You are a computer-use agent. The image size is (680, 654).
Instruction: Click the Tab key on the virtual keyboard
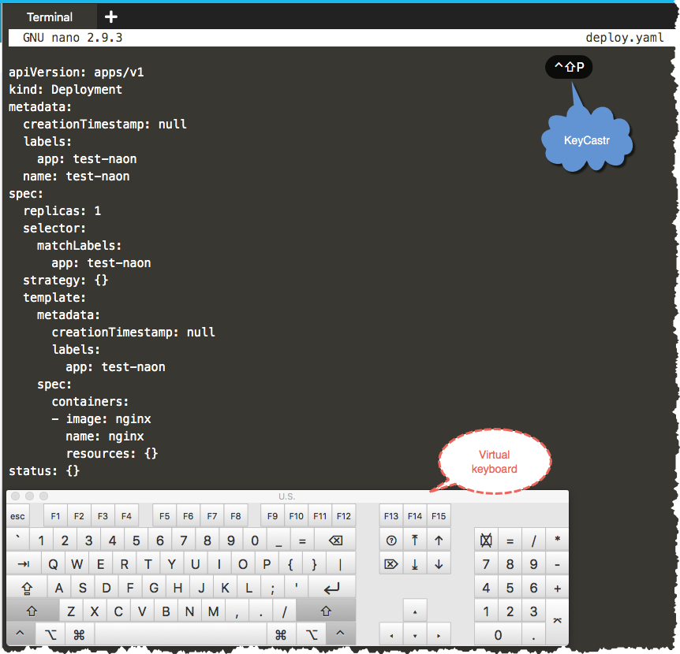click(24, 564)
